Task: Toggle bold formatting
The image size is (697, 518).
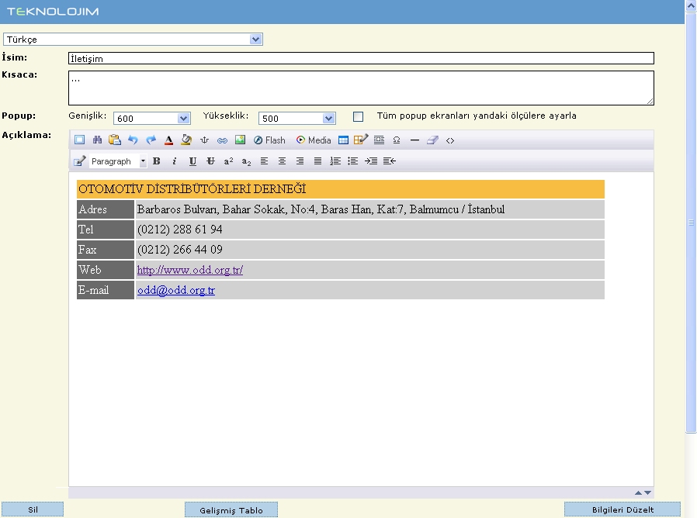Action: coord(157,161)
